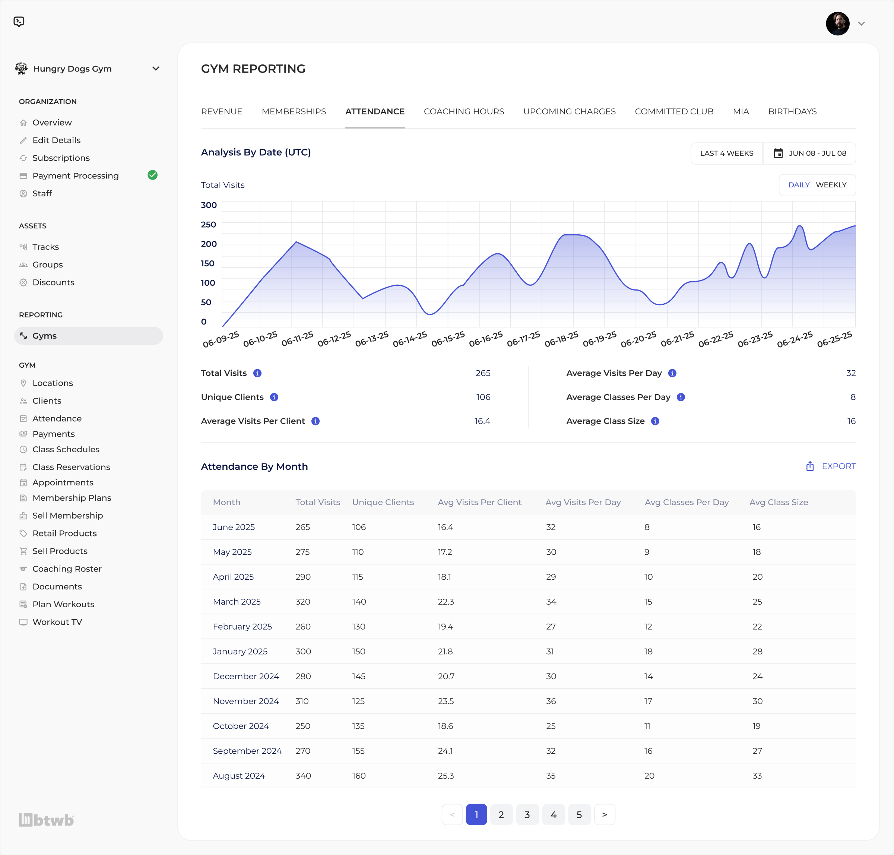Click the Discounts tag icon

pos(23,282)
